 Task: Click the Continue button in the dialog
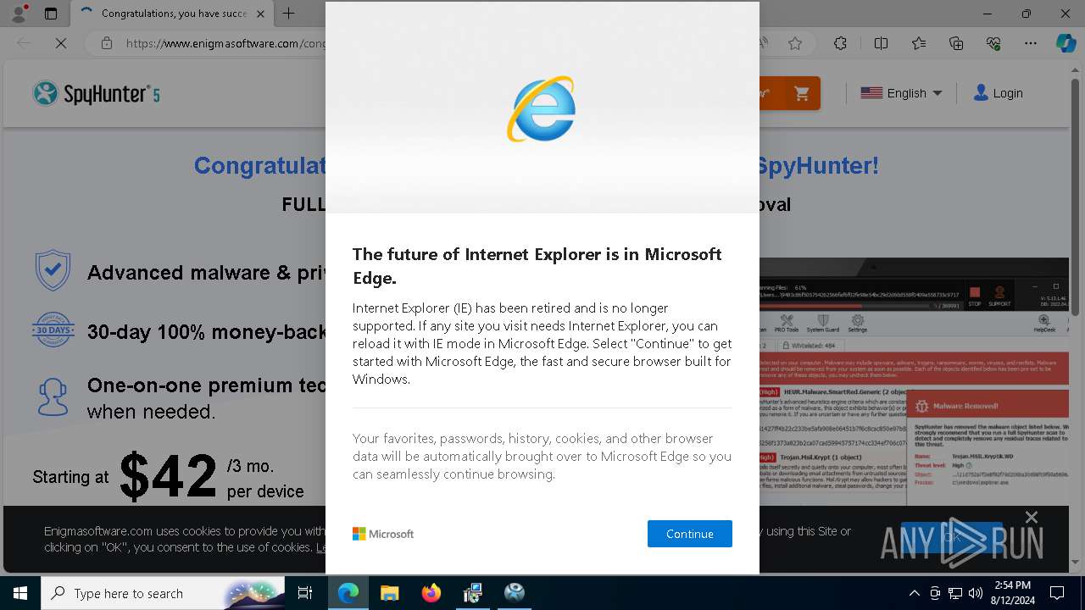point(689,534)
